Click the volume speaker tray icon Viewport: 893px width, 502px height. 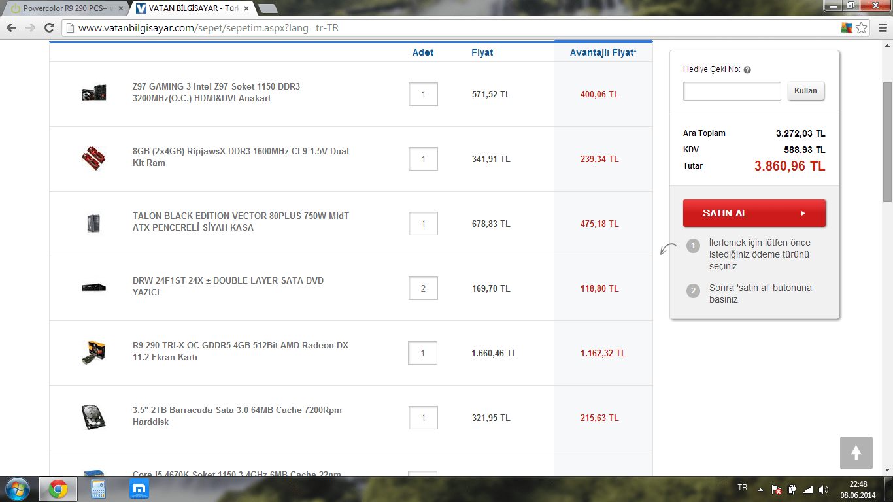click(x=824, y=489)
